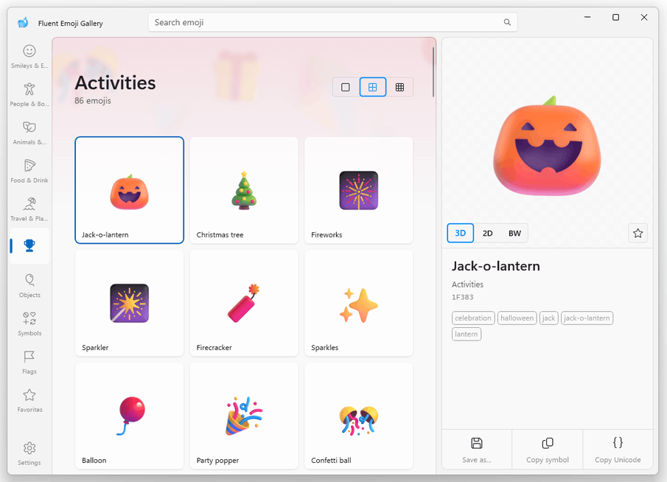
Task: Open People & Body category
Action: click(x=29, y=94)
